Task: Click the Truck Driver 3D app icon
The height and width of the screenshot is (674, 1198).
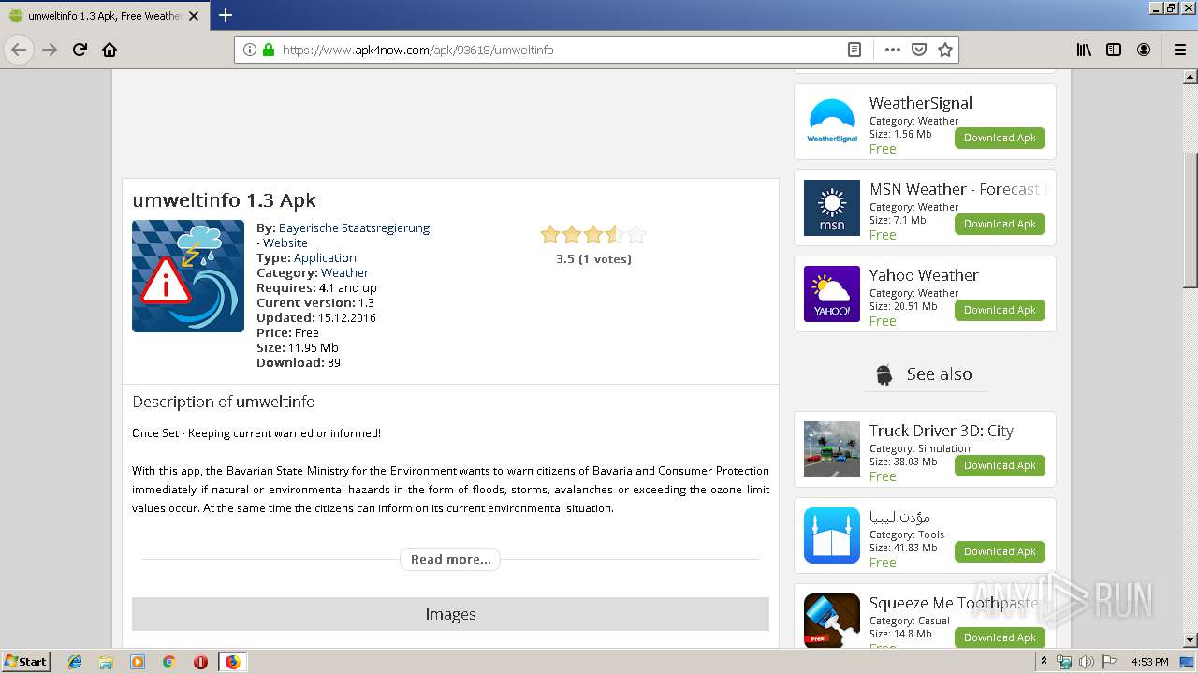Action: tap(832, 449)
